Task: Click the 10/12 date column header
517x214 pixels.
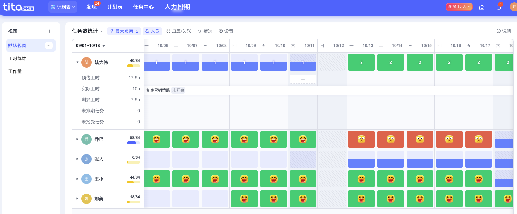Action: coord(332,46)
